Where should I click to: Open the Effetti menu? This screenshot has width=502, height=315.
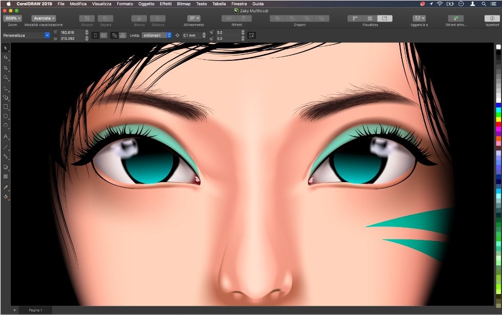click(165, 4)
